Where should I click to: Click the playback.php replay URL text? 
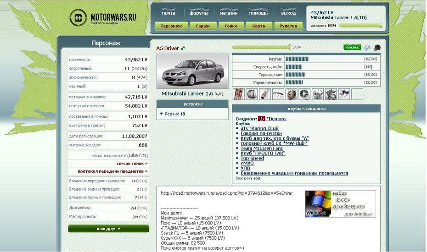click(x=226, y=193)
